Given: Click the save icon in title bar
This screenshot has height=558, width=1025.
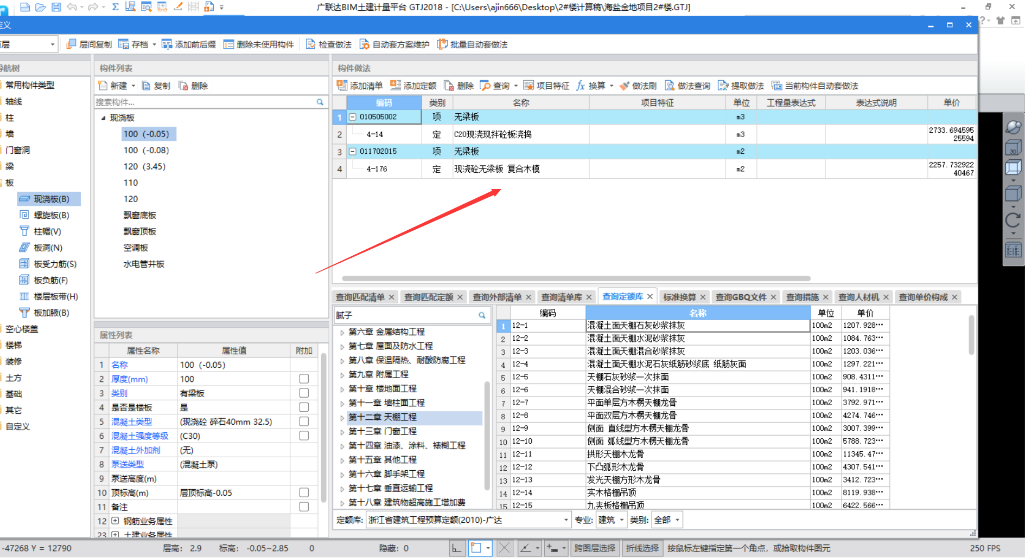Looking at the screenshot, I should (x=56, y=7).
